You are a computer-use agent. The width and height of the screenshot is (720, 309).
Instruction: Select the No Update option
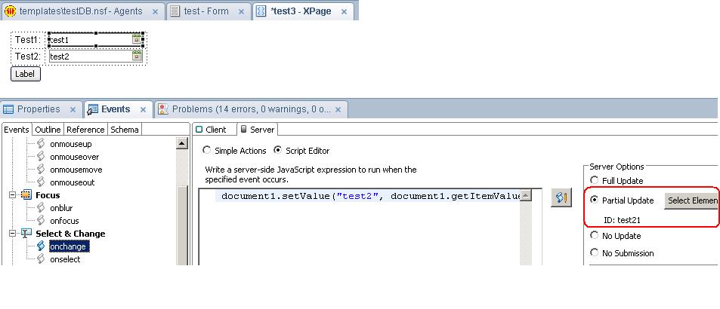595,236
